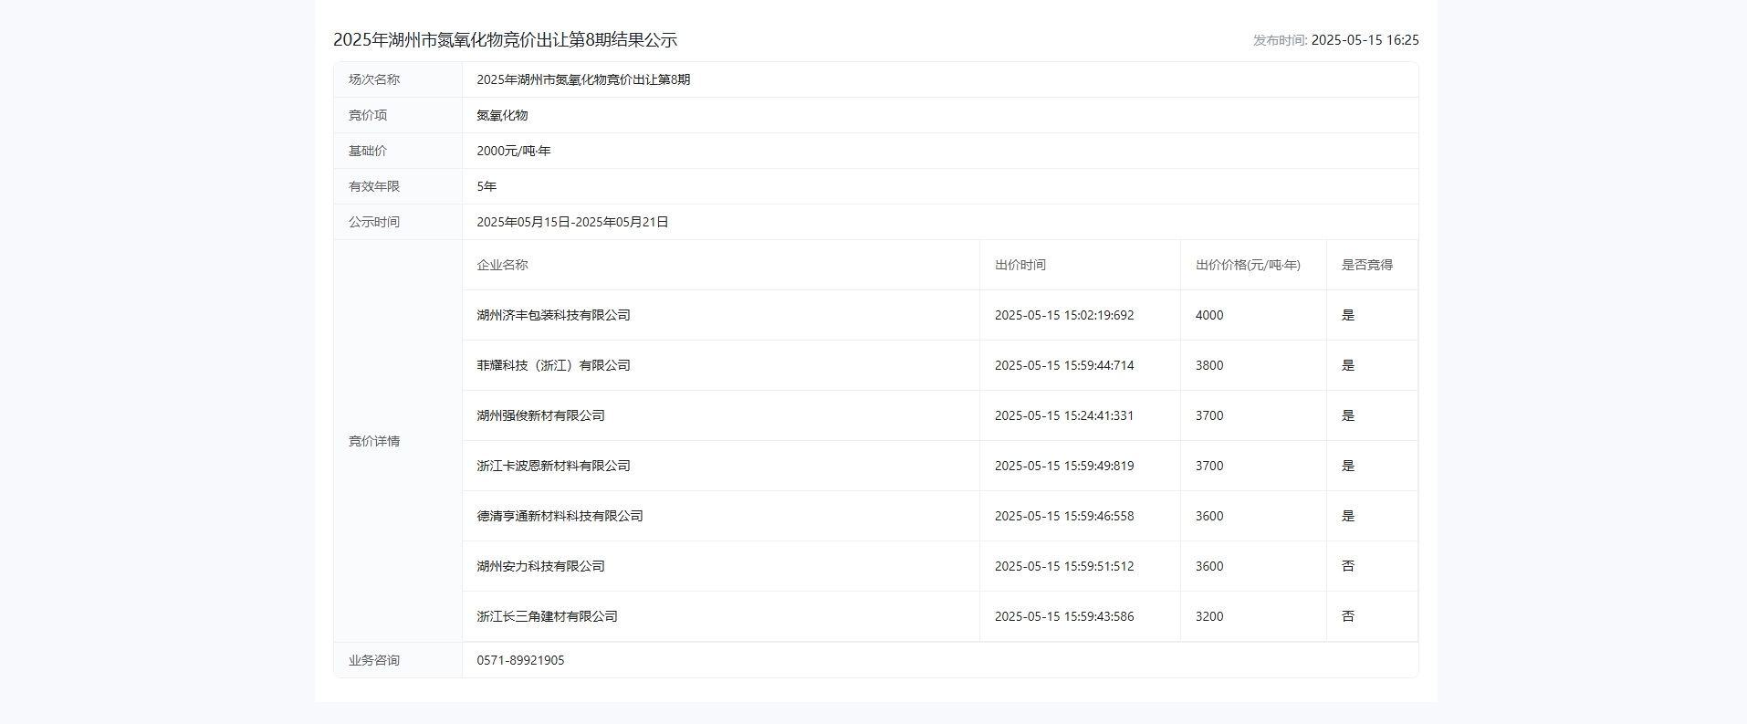Select price 3700 in 湖州强俊新材 row

click(1209, 415)
